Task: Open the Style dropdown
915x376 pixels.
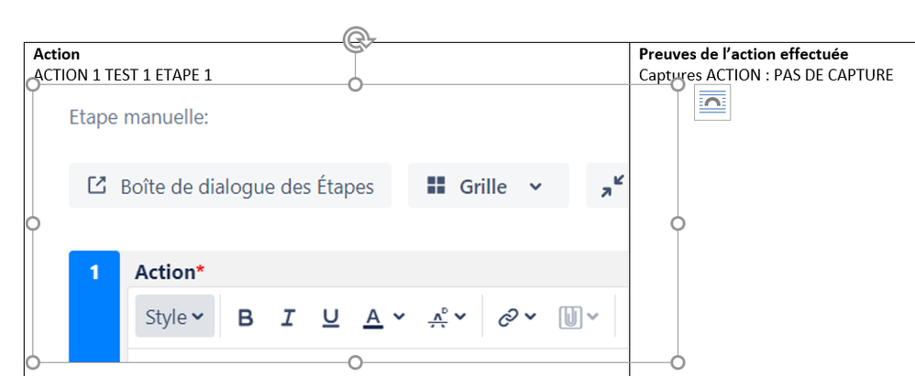Action: (175, 316)
